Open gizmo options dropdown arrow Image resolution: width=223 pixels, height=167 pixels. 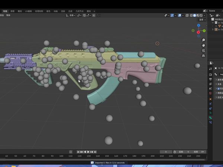pyautogui.click(x=175, y=15)
